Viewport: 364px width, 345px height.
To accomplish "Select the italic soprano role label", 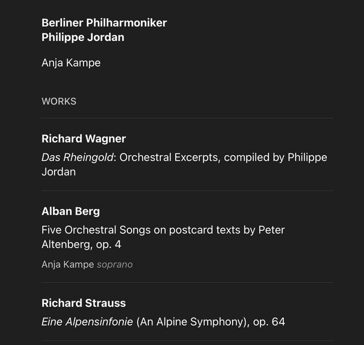I will [x=115, y=265].
